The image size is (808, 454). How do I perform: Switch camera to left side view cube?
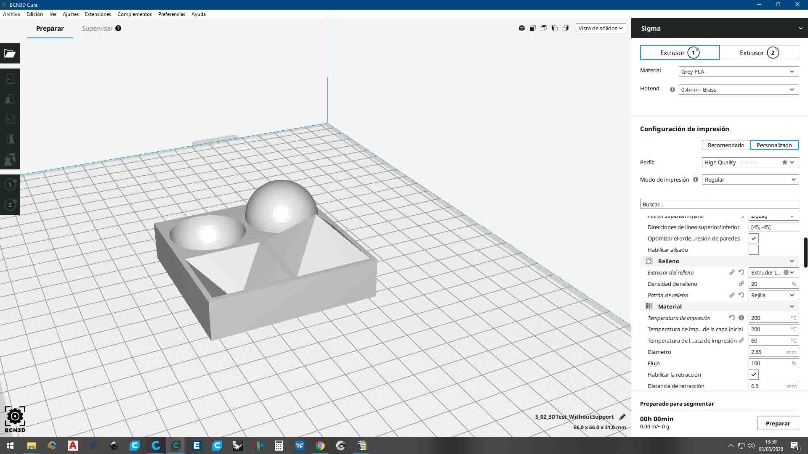(x=555, y=28)
